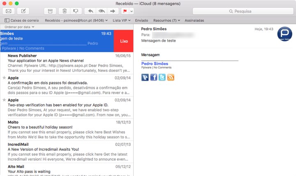This screenshot has width=296, height=176.
Task: Click Pedro Simões signature link
Action: (x=155, y=63)
